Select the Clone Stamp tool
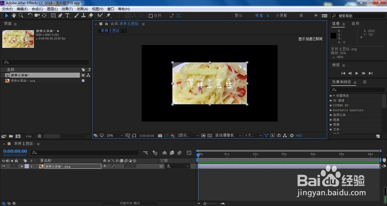This screenshot has height=206, width=387. click(x=84, y=15)
